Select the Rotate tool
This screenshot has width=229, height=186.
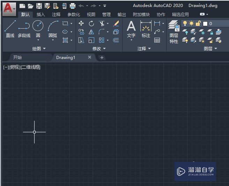(x=91, y=23)
